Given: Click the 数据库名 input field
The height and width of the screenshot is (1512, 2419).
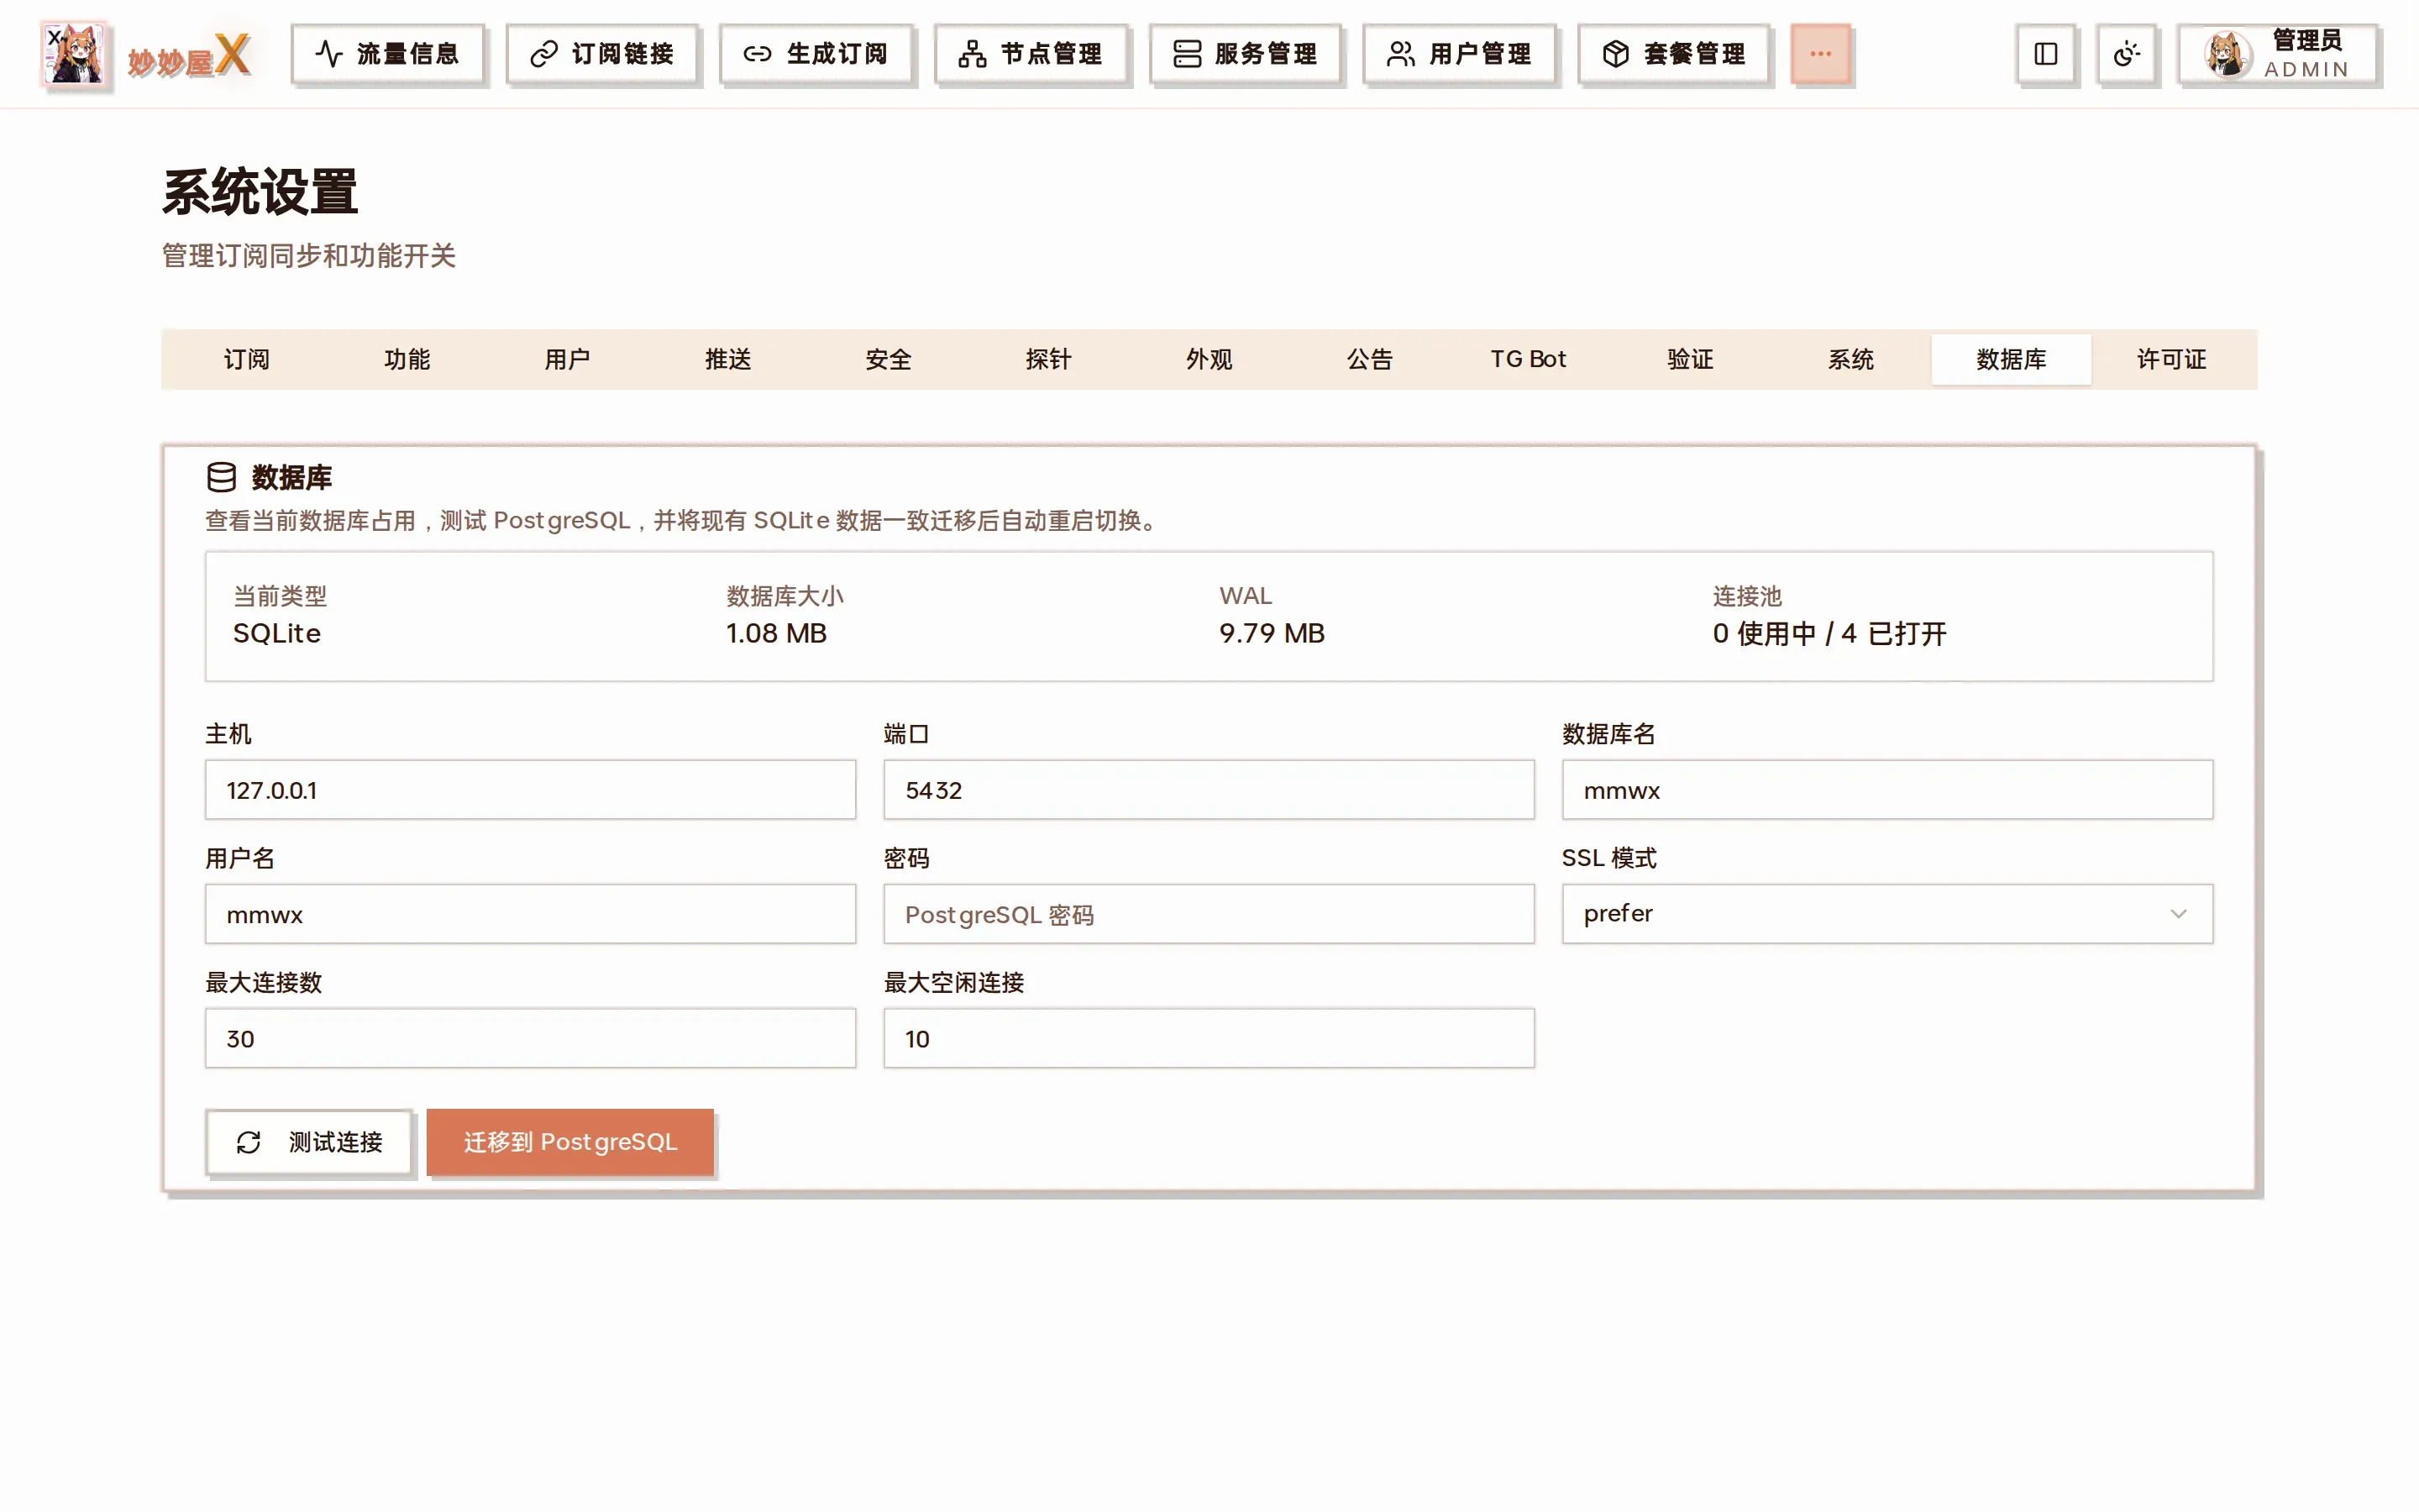Looking at the screenshot, I should 1887,790.
